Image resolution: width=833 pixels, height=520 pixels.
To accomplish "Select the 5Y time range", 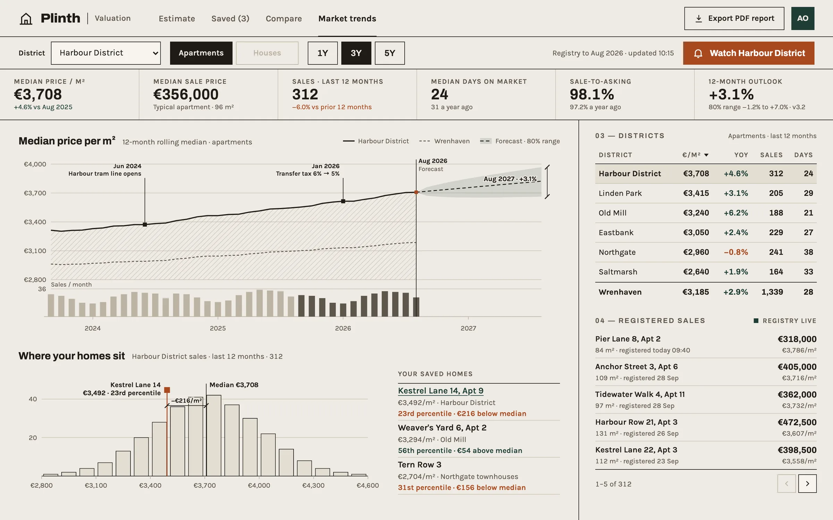I will 389,53.
